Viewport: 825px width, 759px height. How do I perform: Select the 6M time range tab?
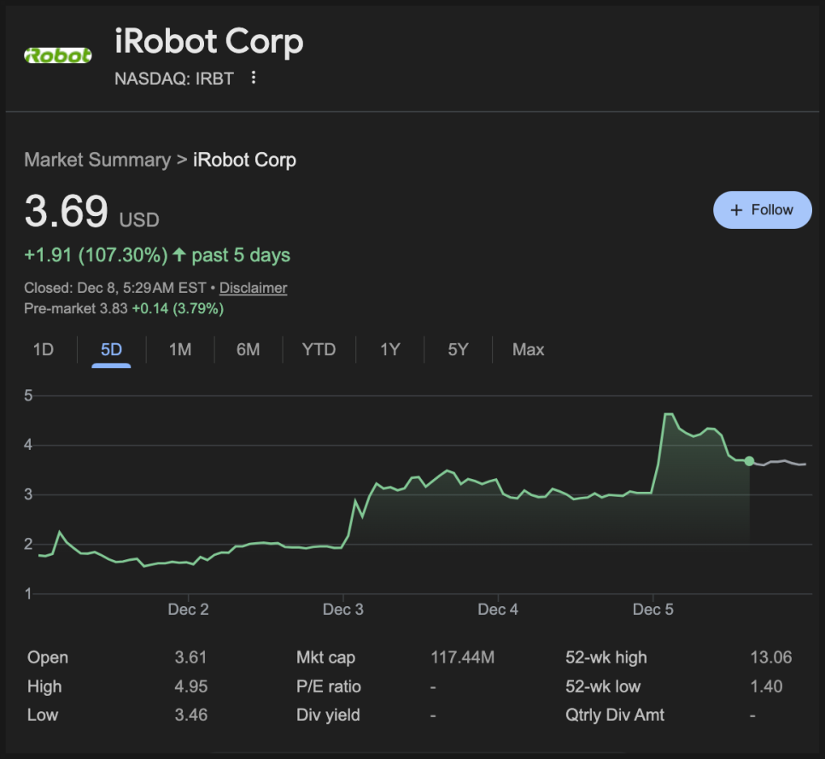248,349
